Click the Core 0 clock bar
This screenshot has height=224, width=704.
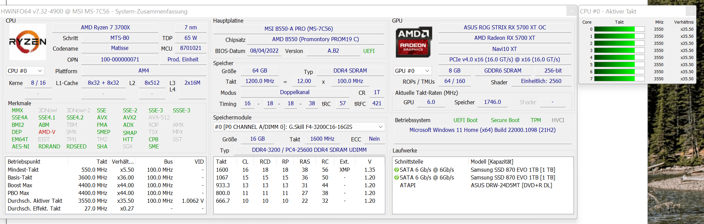click(x=619, y=29)
